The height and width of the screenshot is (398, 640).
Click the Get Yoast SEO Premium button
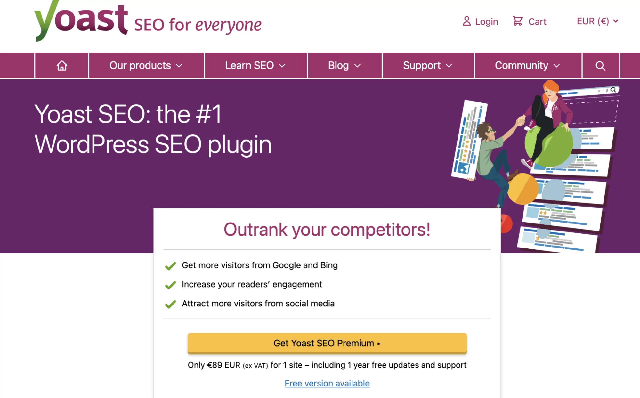[x=327, y=343]
